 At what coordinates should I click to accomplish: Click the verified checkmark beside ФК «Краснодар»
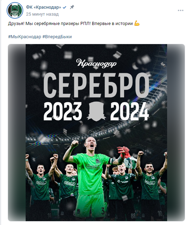(64, 7)
